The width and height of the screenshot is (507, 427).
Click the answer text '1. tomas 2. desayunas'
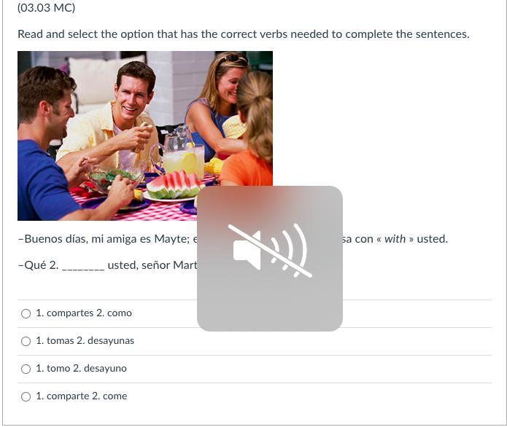pyautogui.click(x=85, y=341)
